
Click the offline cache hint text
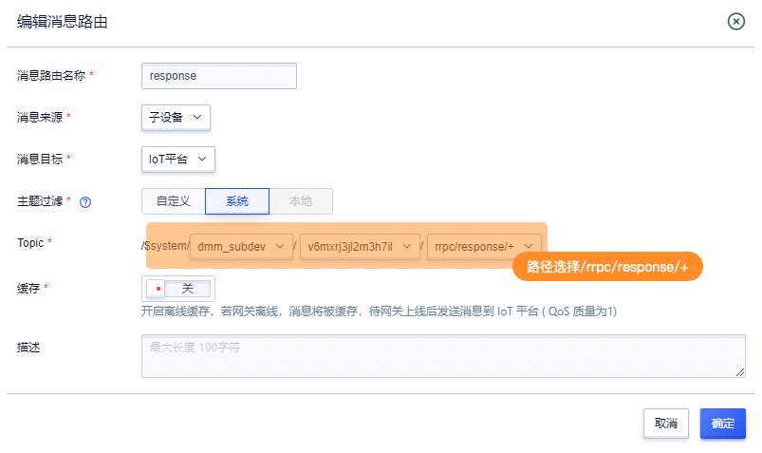click(379, 311)
